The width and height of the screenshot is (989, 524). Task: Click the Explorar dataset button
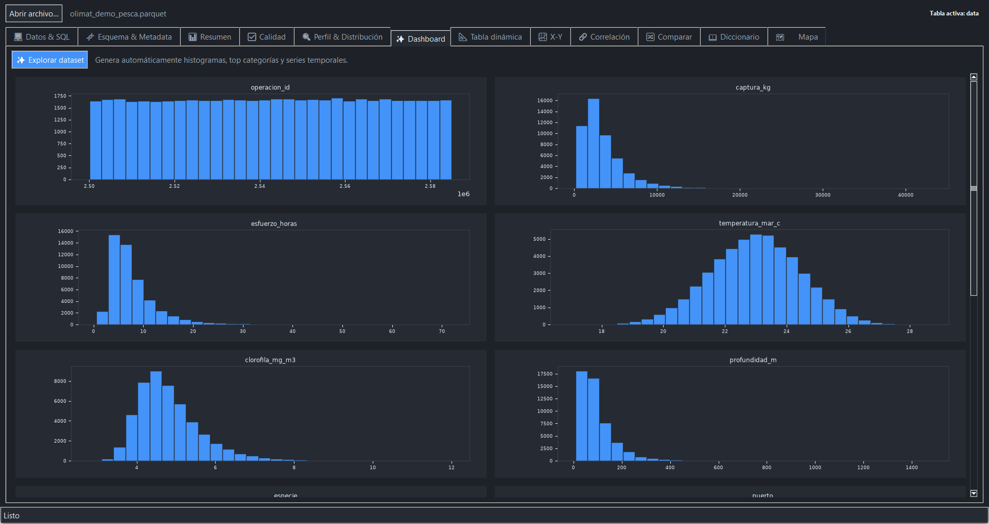(x=50, y=60)
